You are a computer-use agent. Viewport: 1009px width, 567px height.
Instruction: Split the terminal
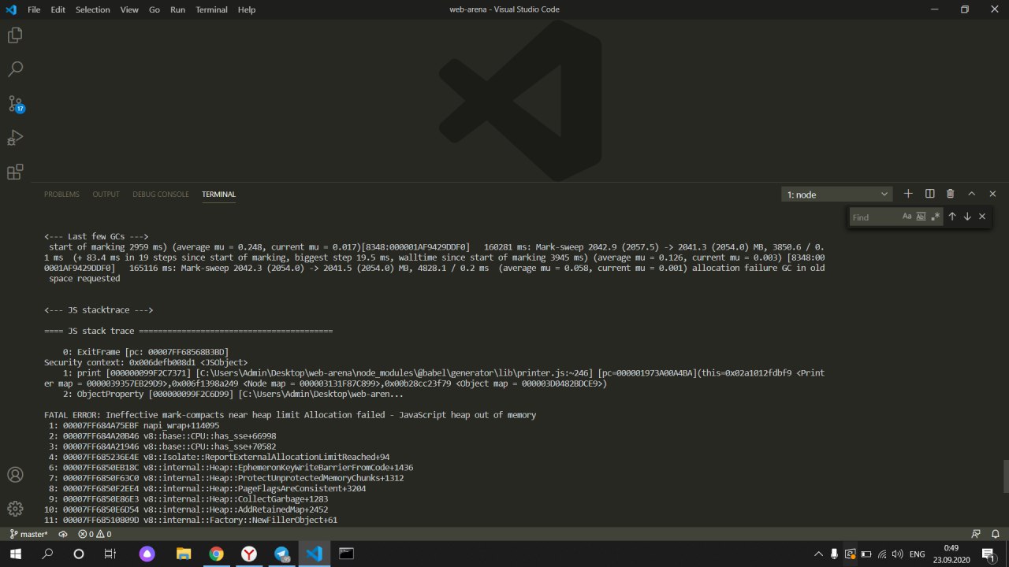pyautogui.click(x=929, y=194)
